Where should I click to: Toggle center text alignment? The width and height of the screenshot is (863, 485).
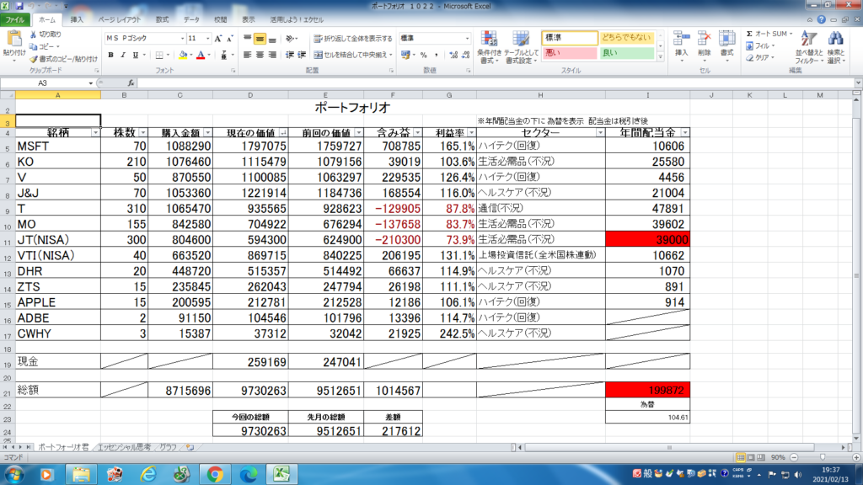pos(260,55)
